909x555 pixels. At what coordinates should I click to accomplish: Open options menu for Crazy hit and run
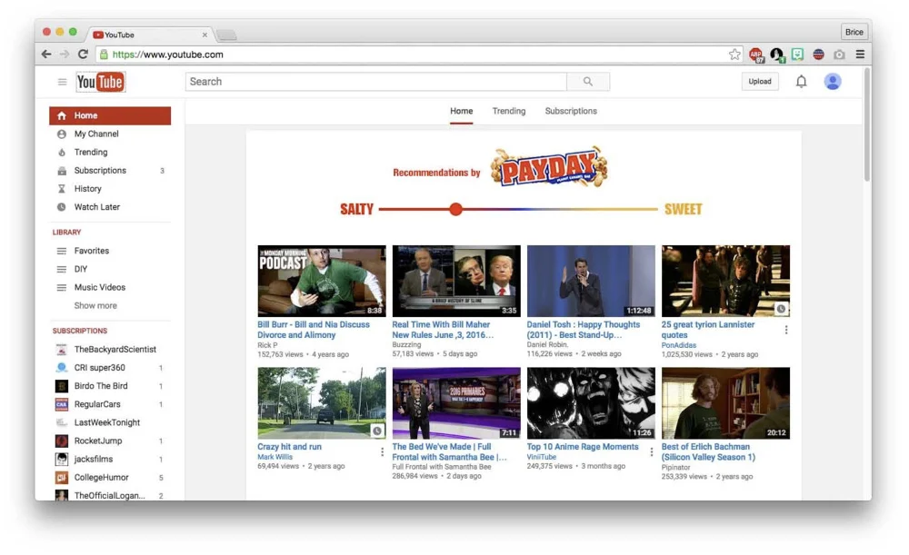[382, 451]
